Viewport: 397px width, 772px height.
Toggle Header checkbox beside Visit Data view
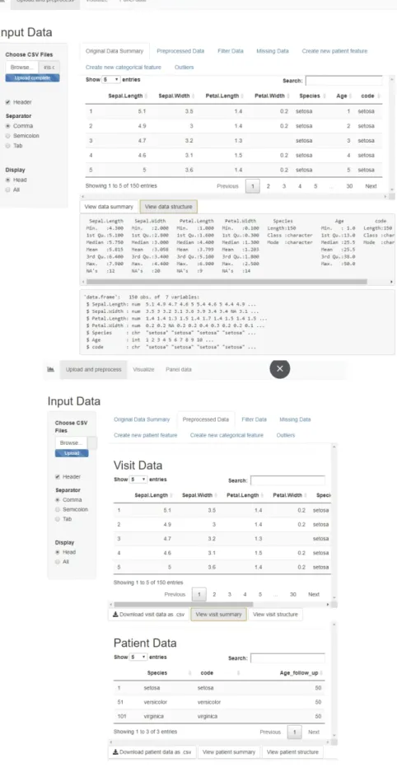tap(58, 476)
